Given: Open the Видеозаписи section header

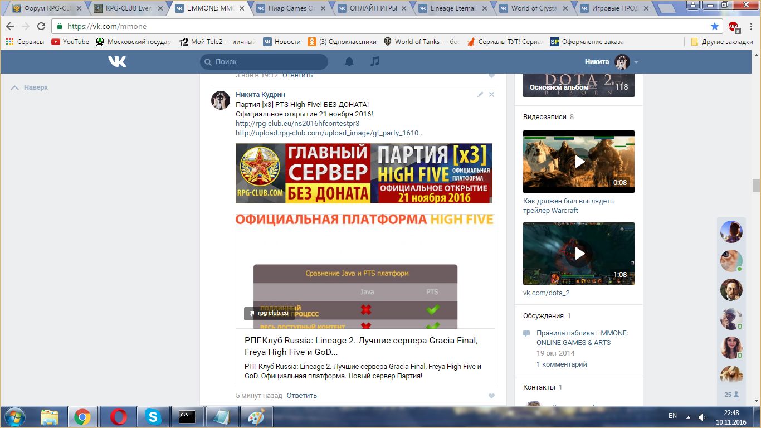Looking at the screenshot, I should (544, 117).
